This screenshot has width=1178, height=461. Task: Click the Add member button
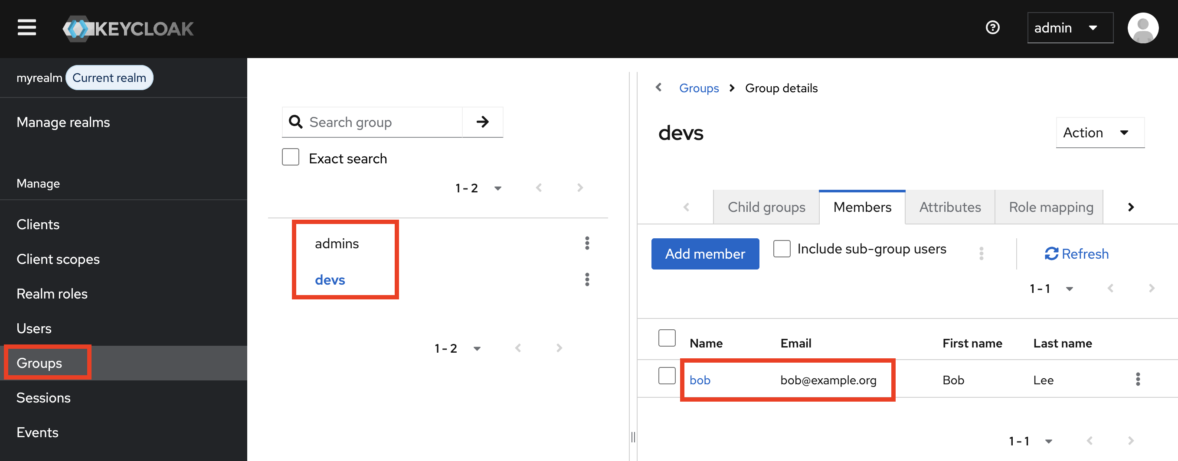click(705, 253)
